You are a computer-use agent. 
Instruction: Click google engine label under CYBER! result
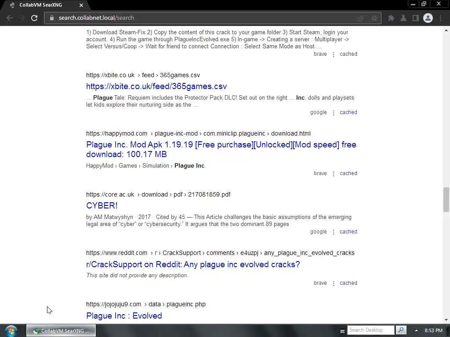tap(318, 232)
